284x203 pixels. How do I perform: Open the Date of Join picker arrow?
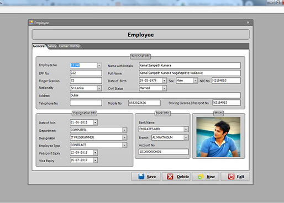[95, 122]
